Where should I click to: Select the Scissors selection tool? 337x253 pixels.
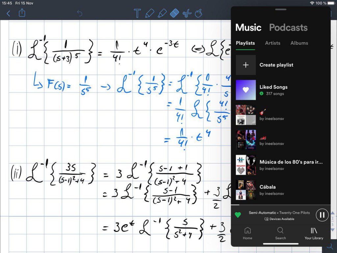pyautogui.click(x=187, y=14)
